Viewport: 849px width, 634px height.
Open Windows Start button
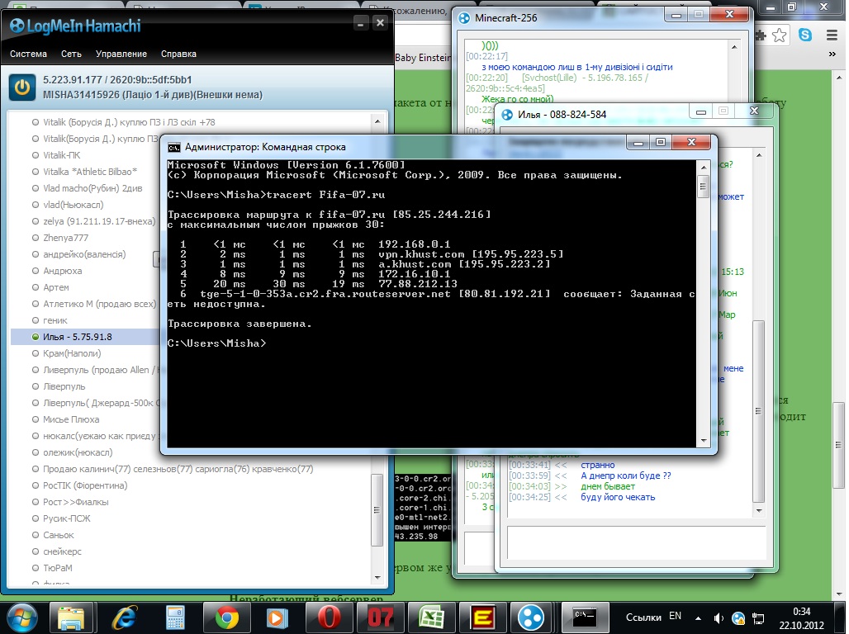pos(23,617)
